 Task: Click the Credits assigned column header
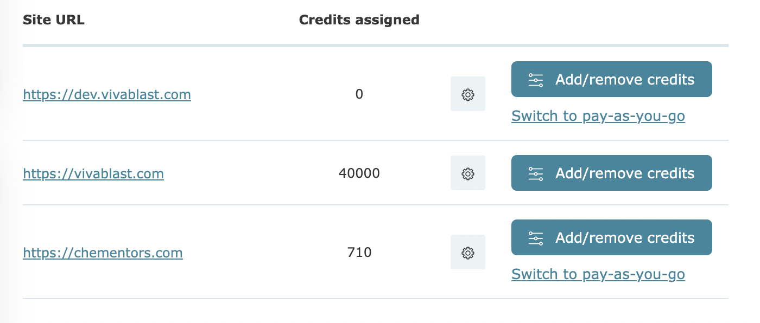pos(359,20)
